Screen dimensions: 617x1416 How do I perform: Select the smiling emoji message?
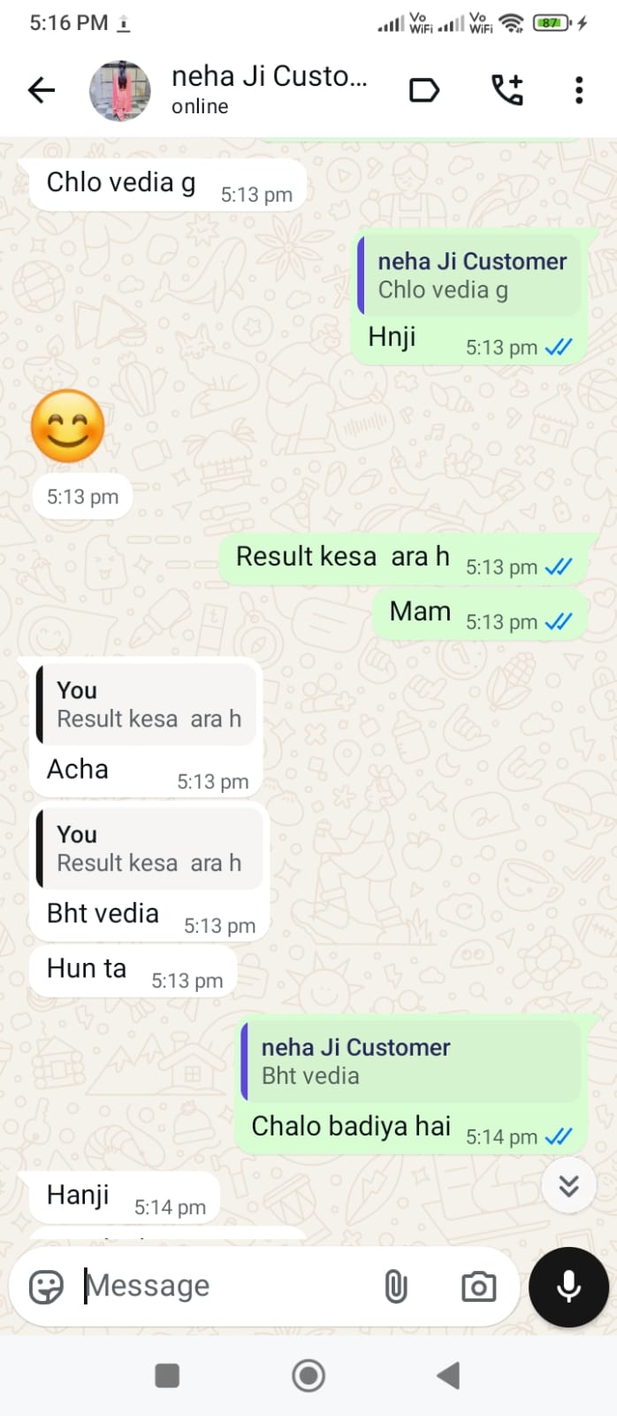68,426
